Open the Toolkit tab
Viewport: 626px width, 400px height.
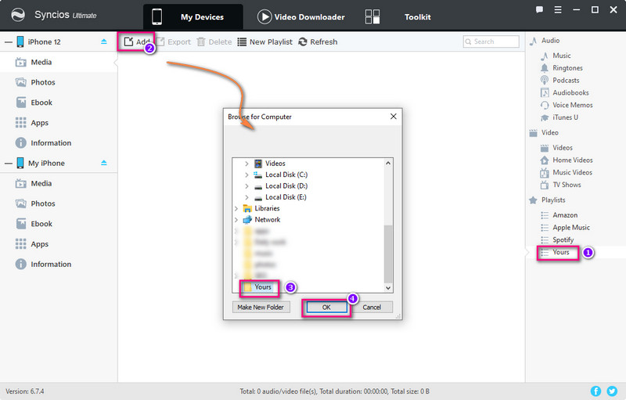coord(417,16)
